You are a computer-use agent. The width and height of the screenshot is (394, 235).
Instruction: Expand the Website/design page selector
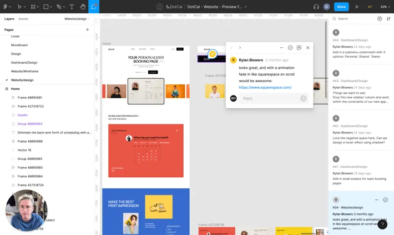(x=77, y=19)
